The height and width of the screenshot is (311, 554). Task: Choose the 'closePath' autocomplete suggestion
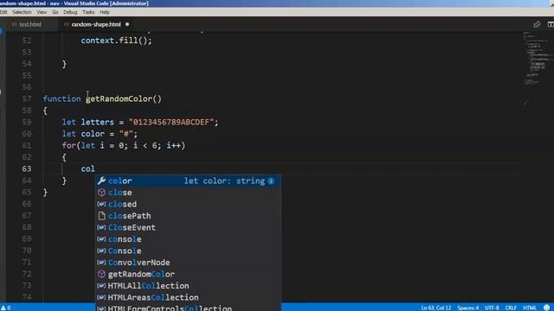pyautogui.click(x=189, y=216)
